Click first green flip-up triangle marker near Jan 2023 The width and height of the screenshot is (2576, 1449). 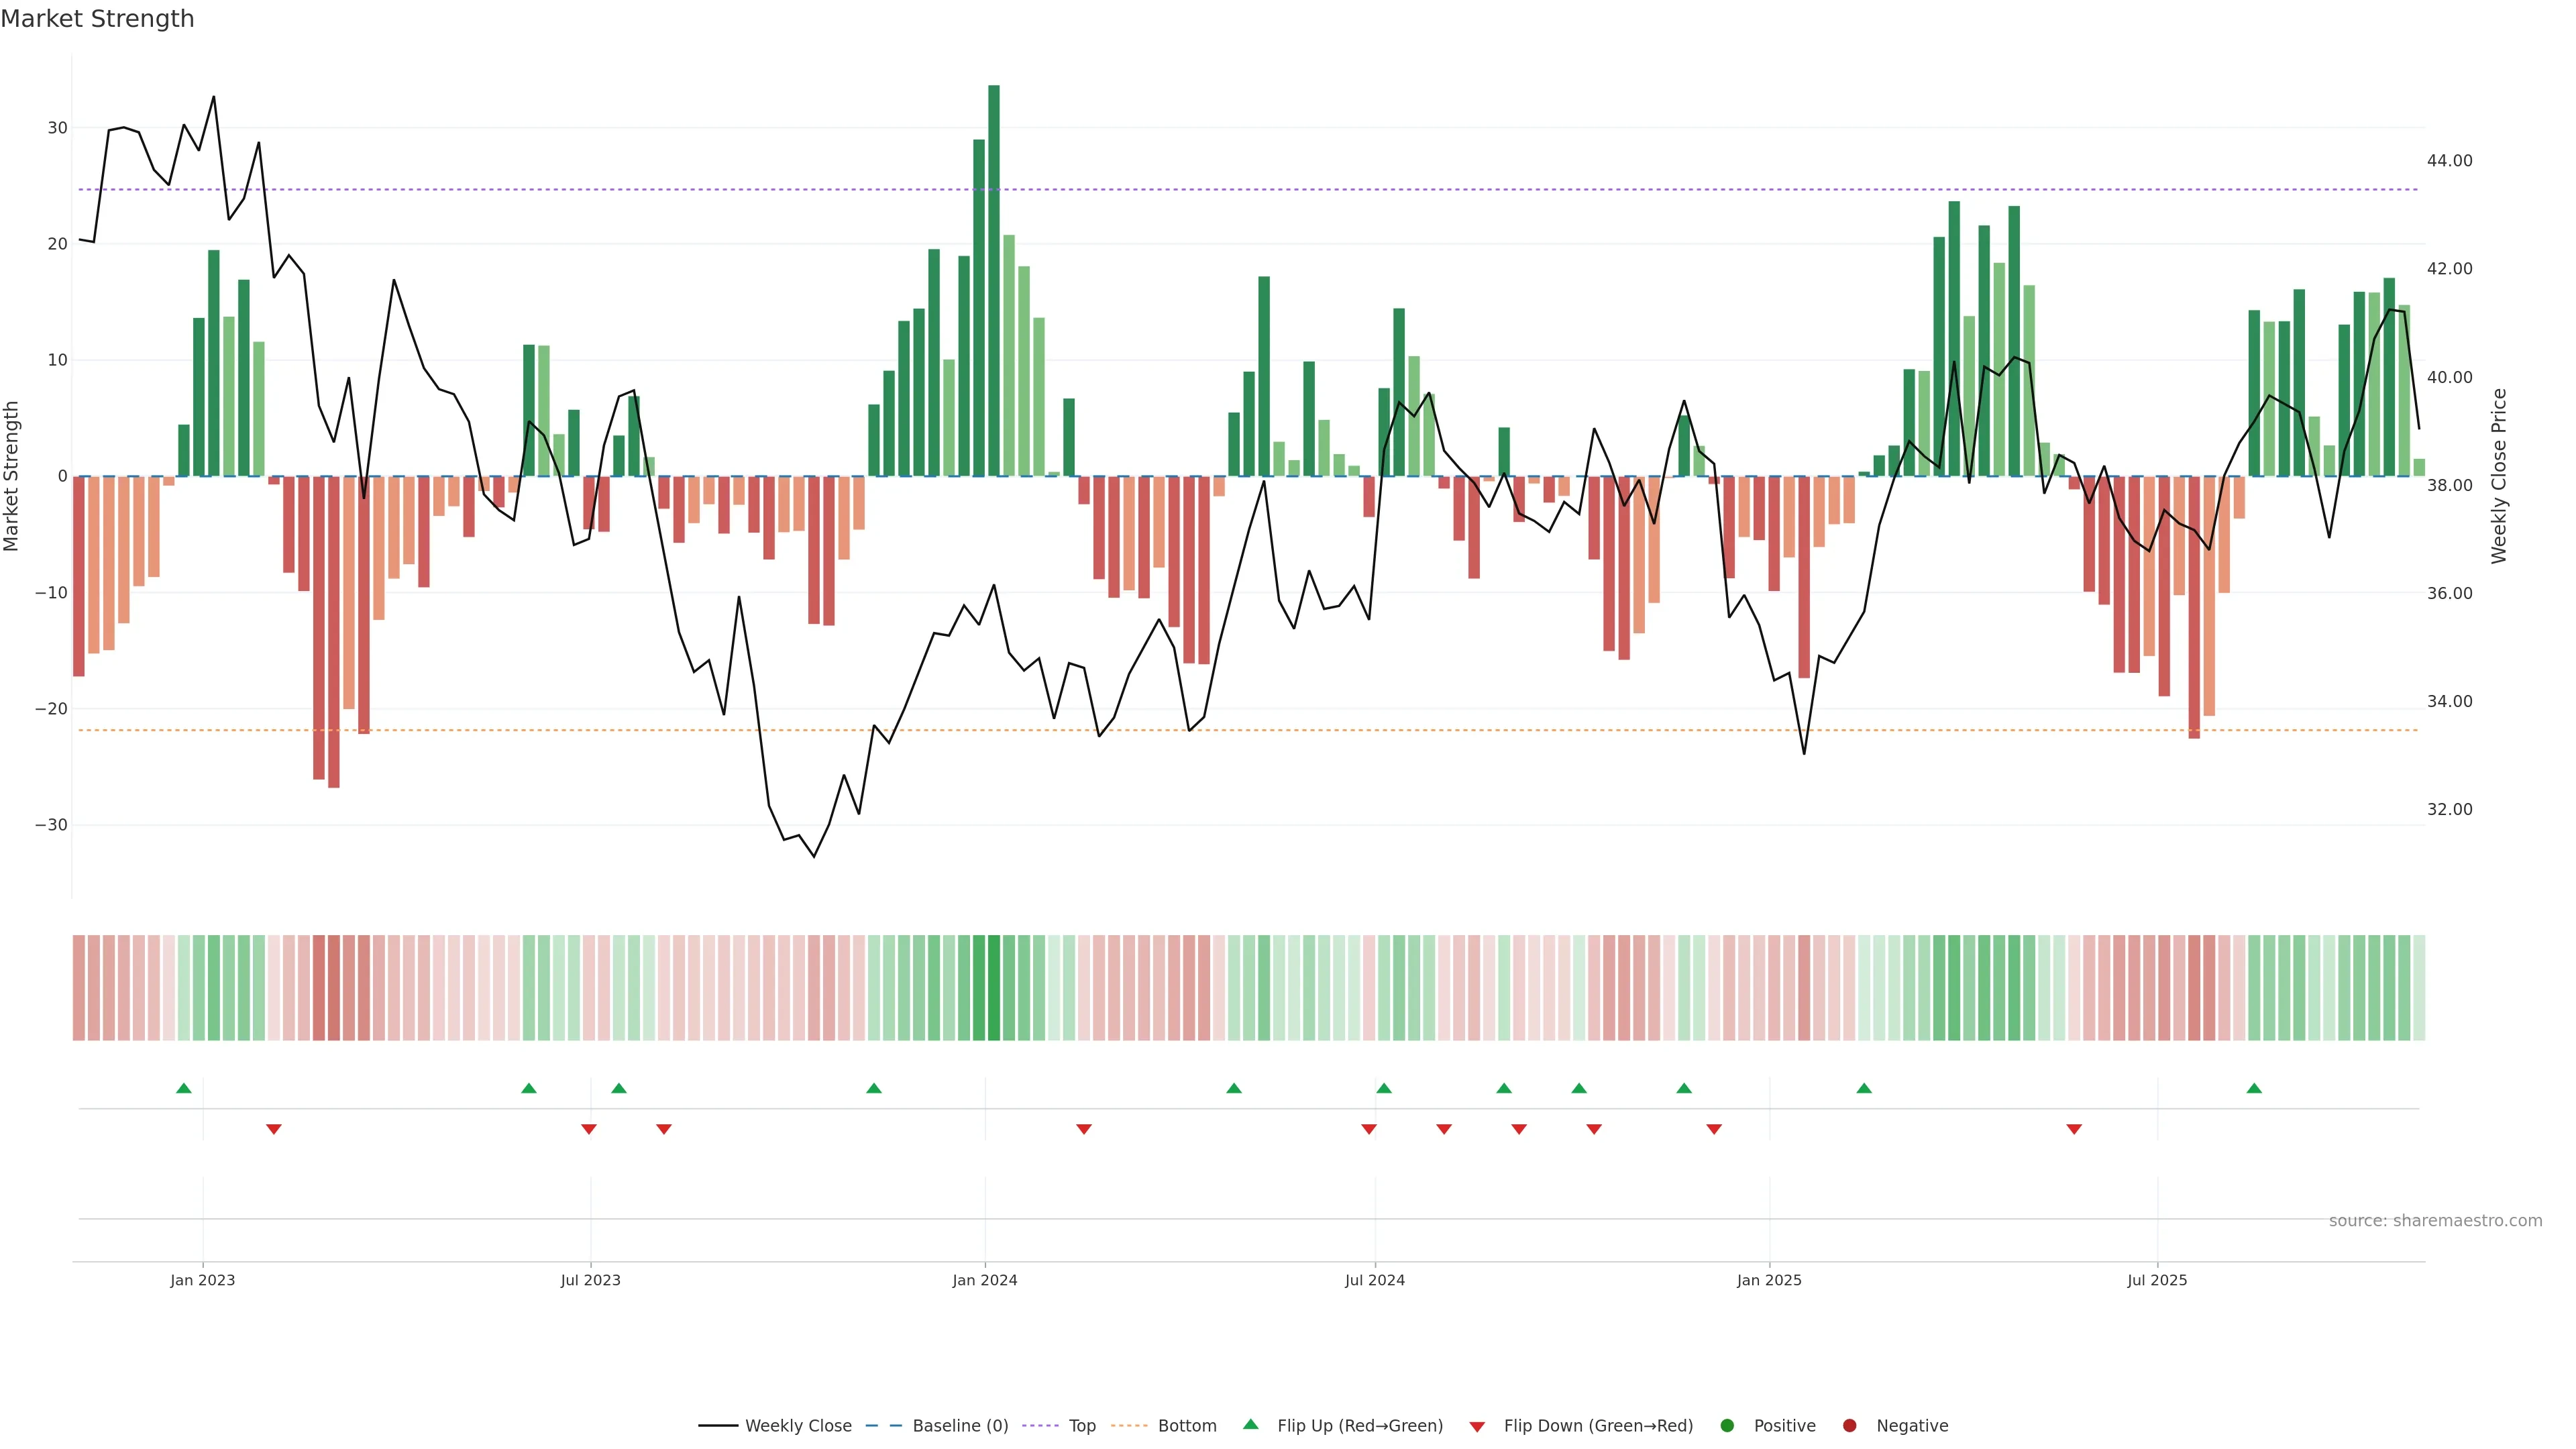[184, 1088]
